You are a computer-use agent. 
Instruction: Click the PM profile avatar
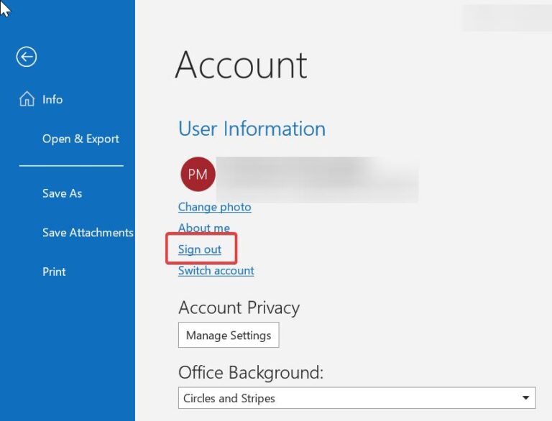click(x=198, y=175)
